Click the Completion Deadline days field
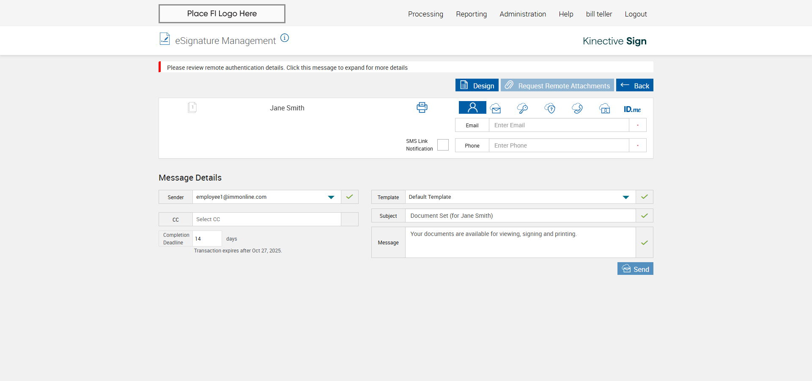This screenshot has height=381, width=812. (207, 238)
